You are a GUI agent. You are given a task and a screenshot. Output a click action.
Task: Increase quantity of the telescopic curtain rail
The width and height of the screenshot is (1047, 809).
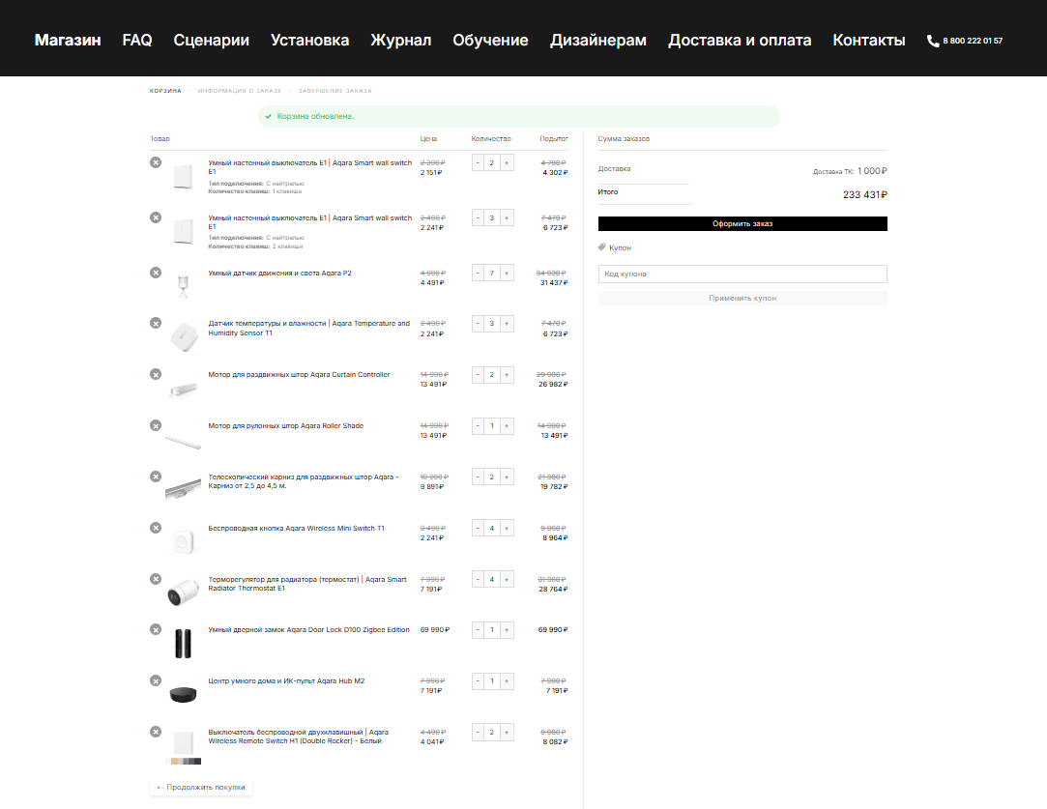click(x=507, y=477)
